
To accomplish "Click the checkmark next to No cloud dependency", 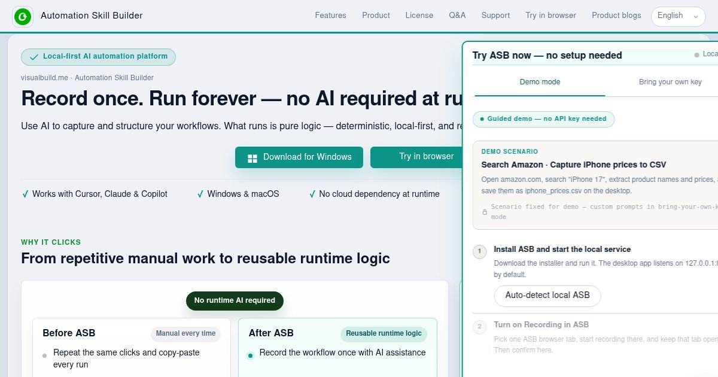I will point(312,194).
